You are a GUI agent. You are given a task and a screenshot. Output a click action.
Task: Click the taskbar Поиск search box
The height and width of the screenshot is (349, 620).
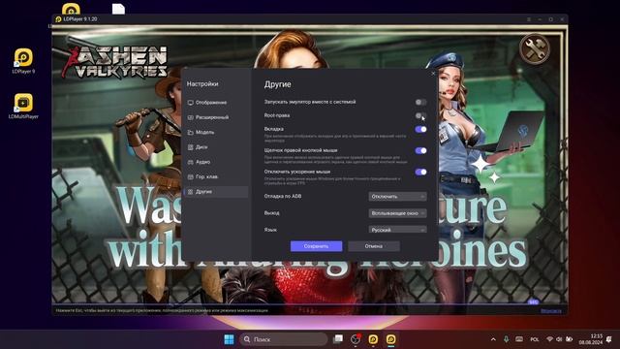(284, 339)
